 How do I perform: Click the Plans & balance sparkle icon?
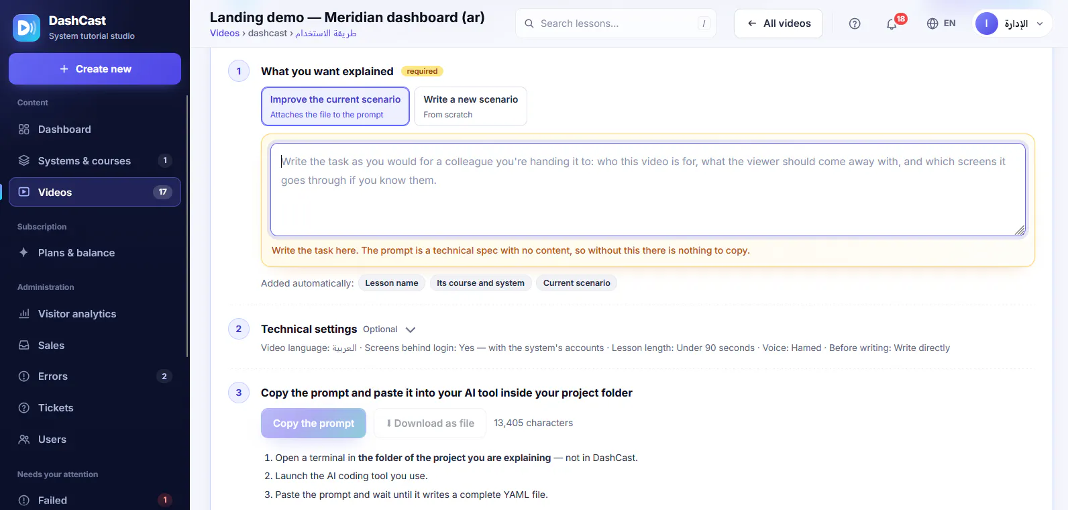24,253
